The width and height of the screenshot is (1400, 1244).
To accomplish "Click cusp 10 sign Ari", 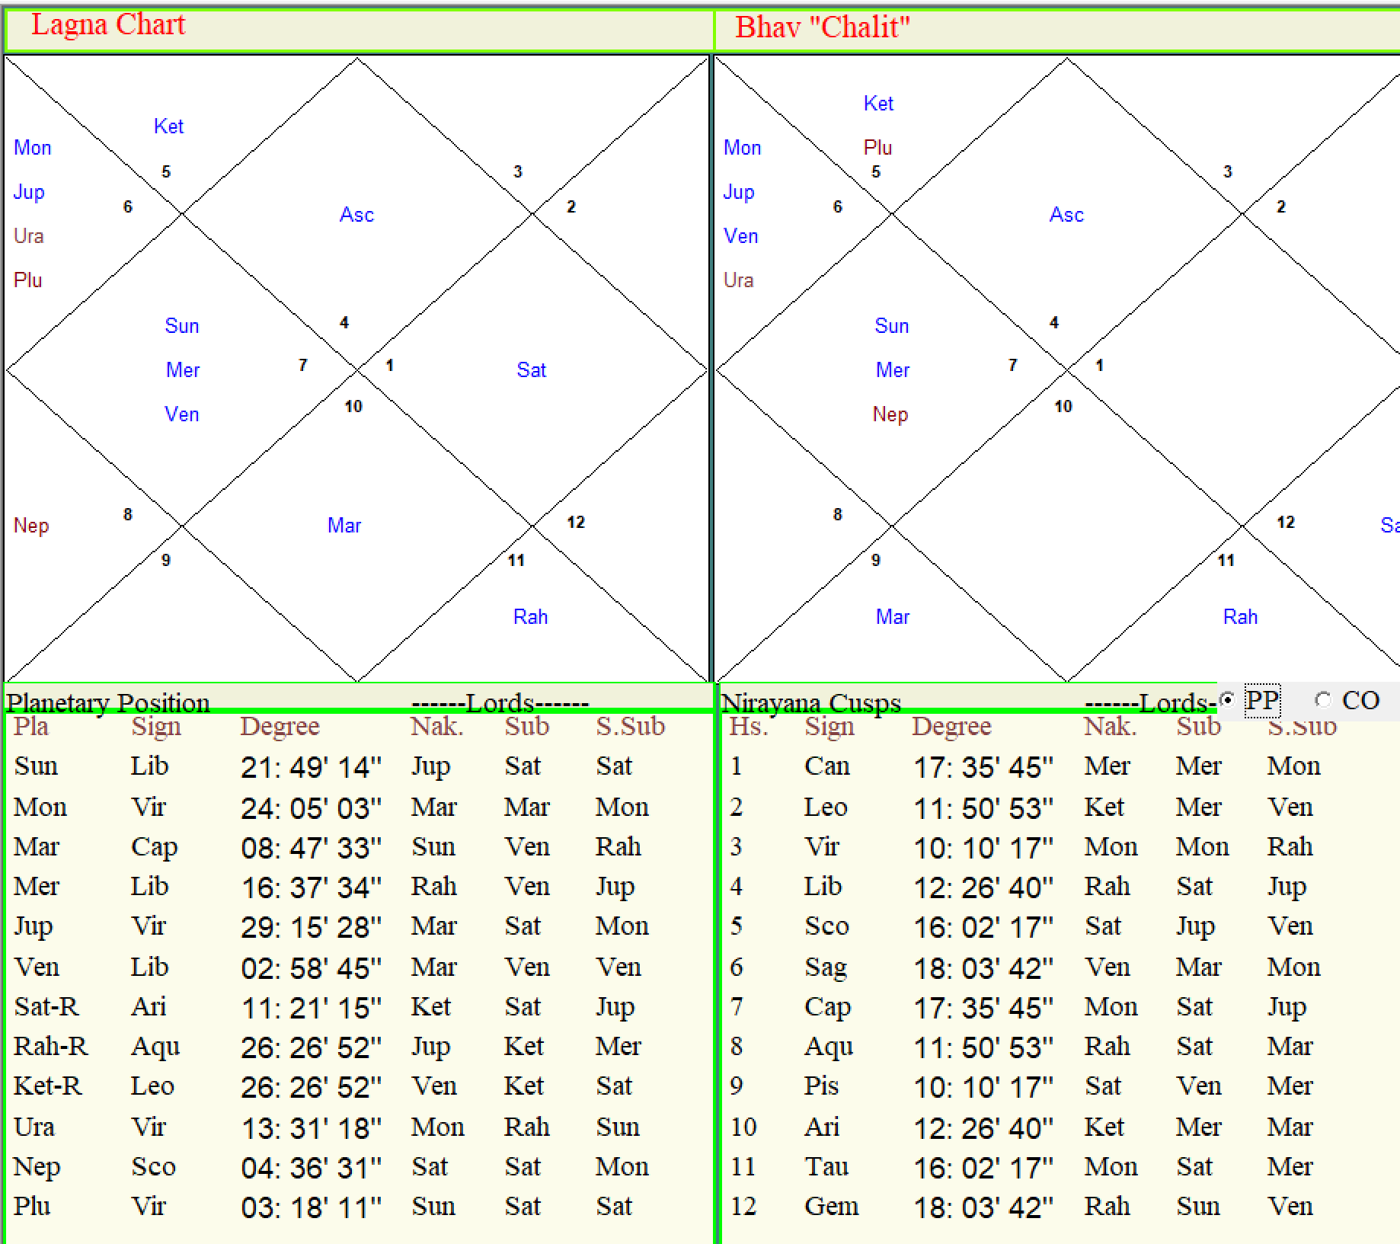I will coord(822,1127).
